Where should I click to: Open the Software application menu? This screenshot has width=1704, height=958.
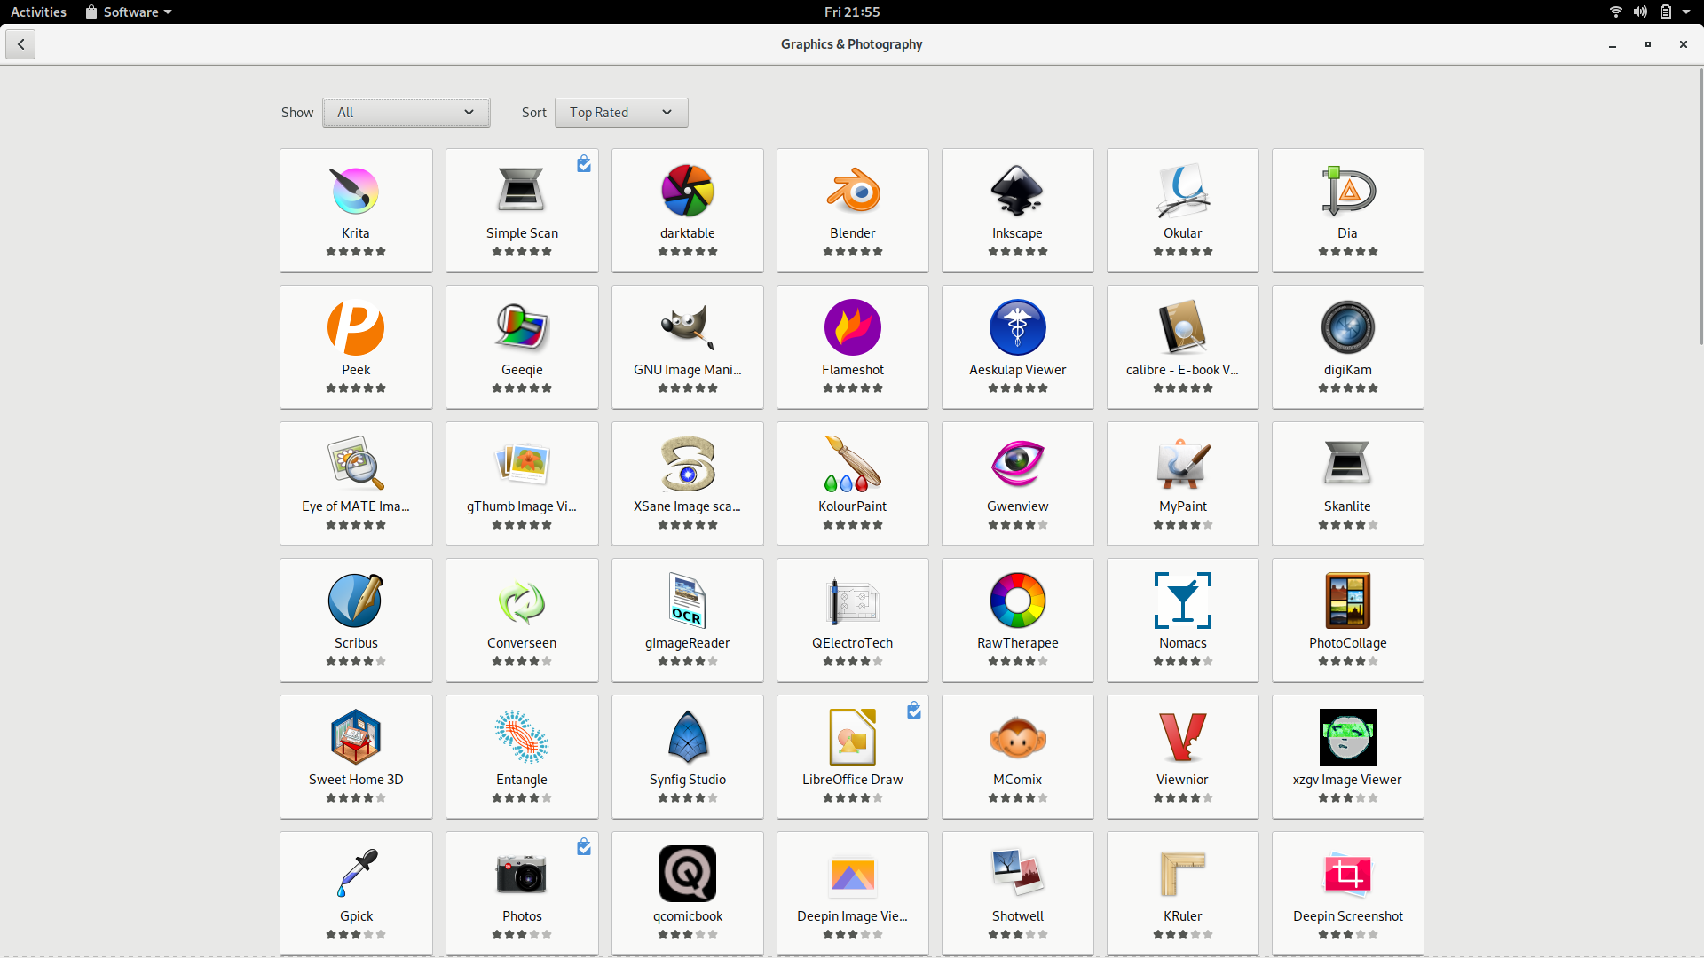[130, 12]
